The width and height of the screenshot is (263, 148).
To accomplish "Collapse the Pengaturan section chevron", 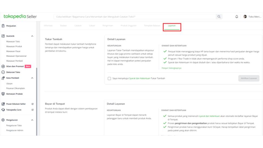I will coord(32,120).
